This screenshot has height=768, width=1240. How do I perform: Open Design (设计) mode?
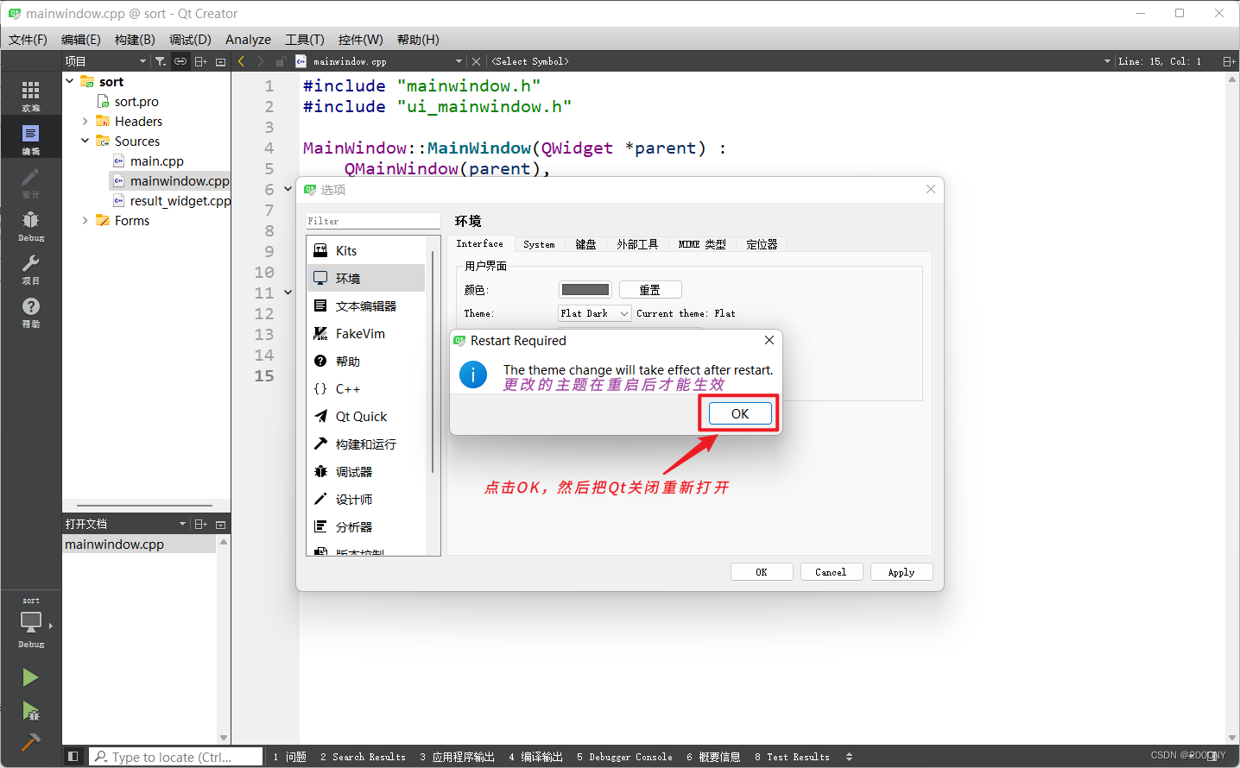coord(30,181)
